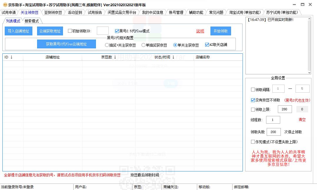
Task: Open the 活动签到 tab
Action: [75, 12]
